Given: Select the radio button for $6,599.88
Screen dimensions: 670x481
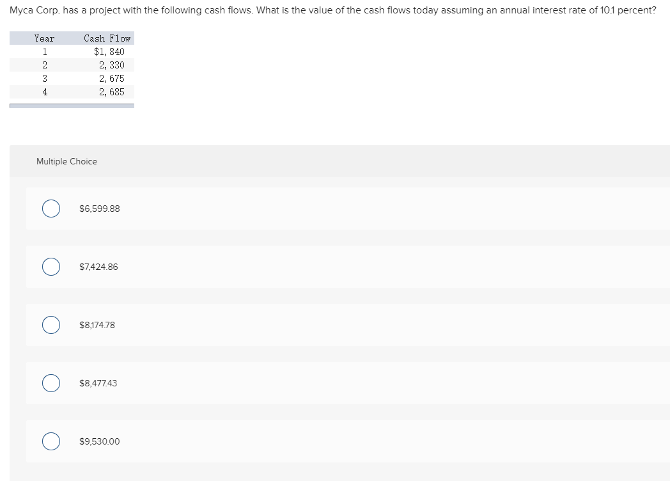Looking at the screenshot, I should coord(51,209).
